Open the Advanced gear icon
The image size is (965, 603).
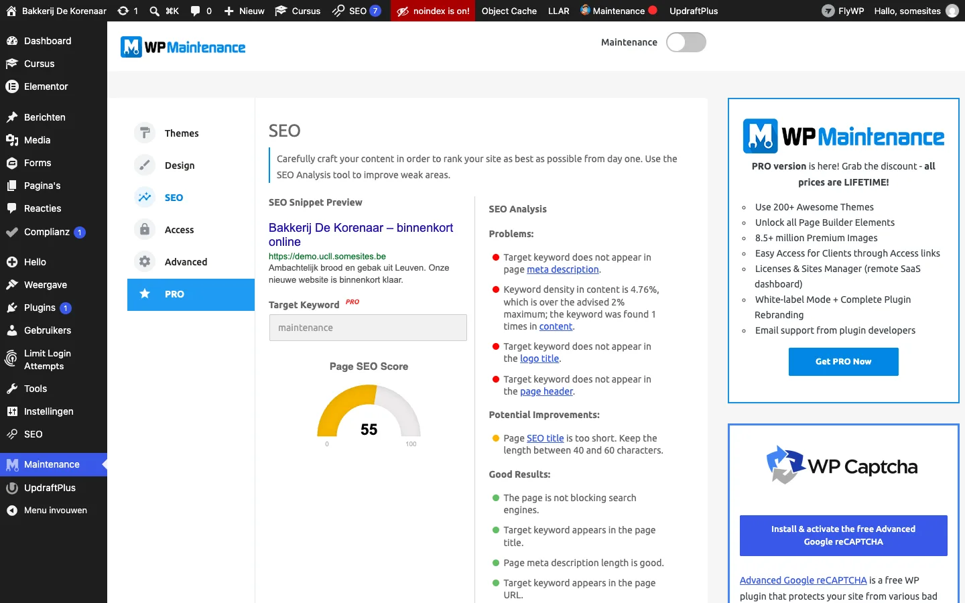145,261
